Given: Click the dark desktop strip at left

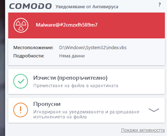Looking at the screenshot, I should 3,68.
